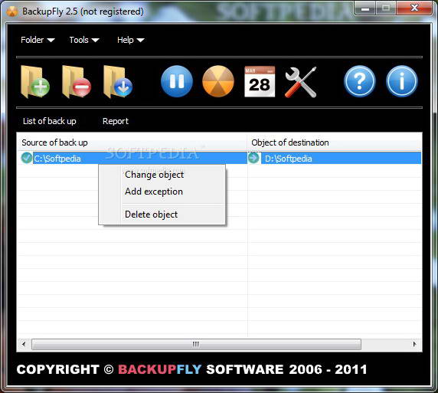Pause backup with the blue pause button
The image size is (438, 393).
[177, 81]
